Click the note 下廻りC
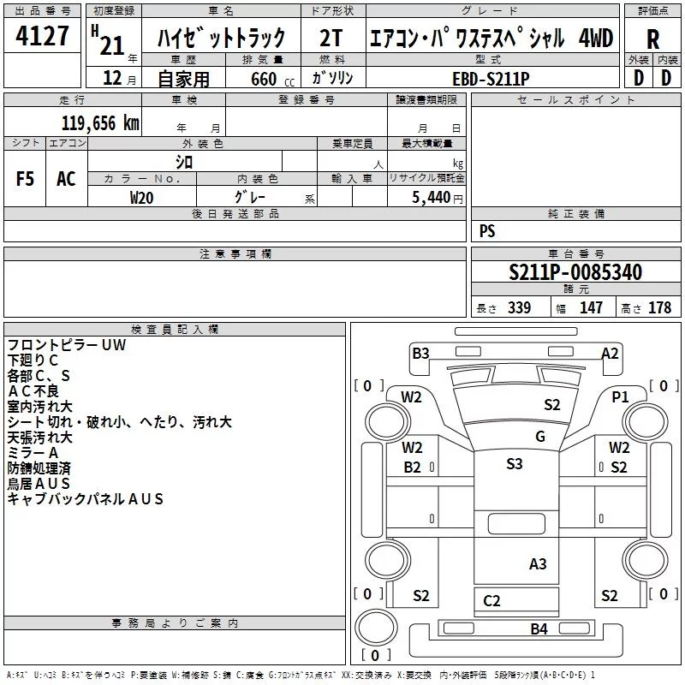 point(33,360)
